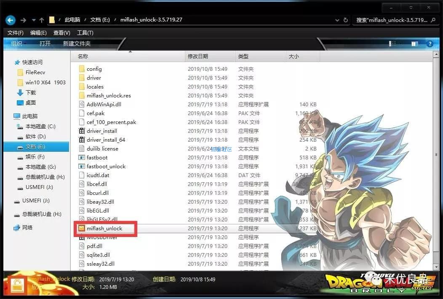Open the FileRecv folder in sidebar

(35, 73)
